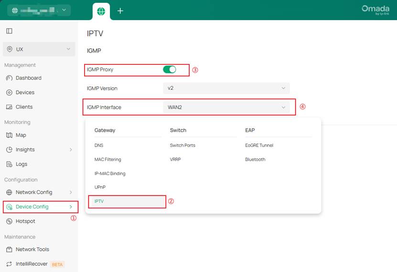The height and width of the screenshot is (272, 397).
Task: Disable the IGMP Proxy toggle
Action: pos(169,70)
